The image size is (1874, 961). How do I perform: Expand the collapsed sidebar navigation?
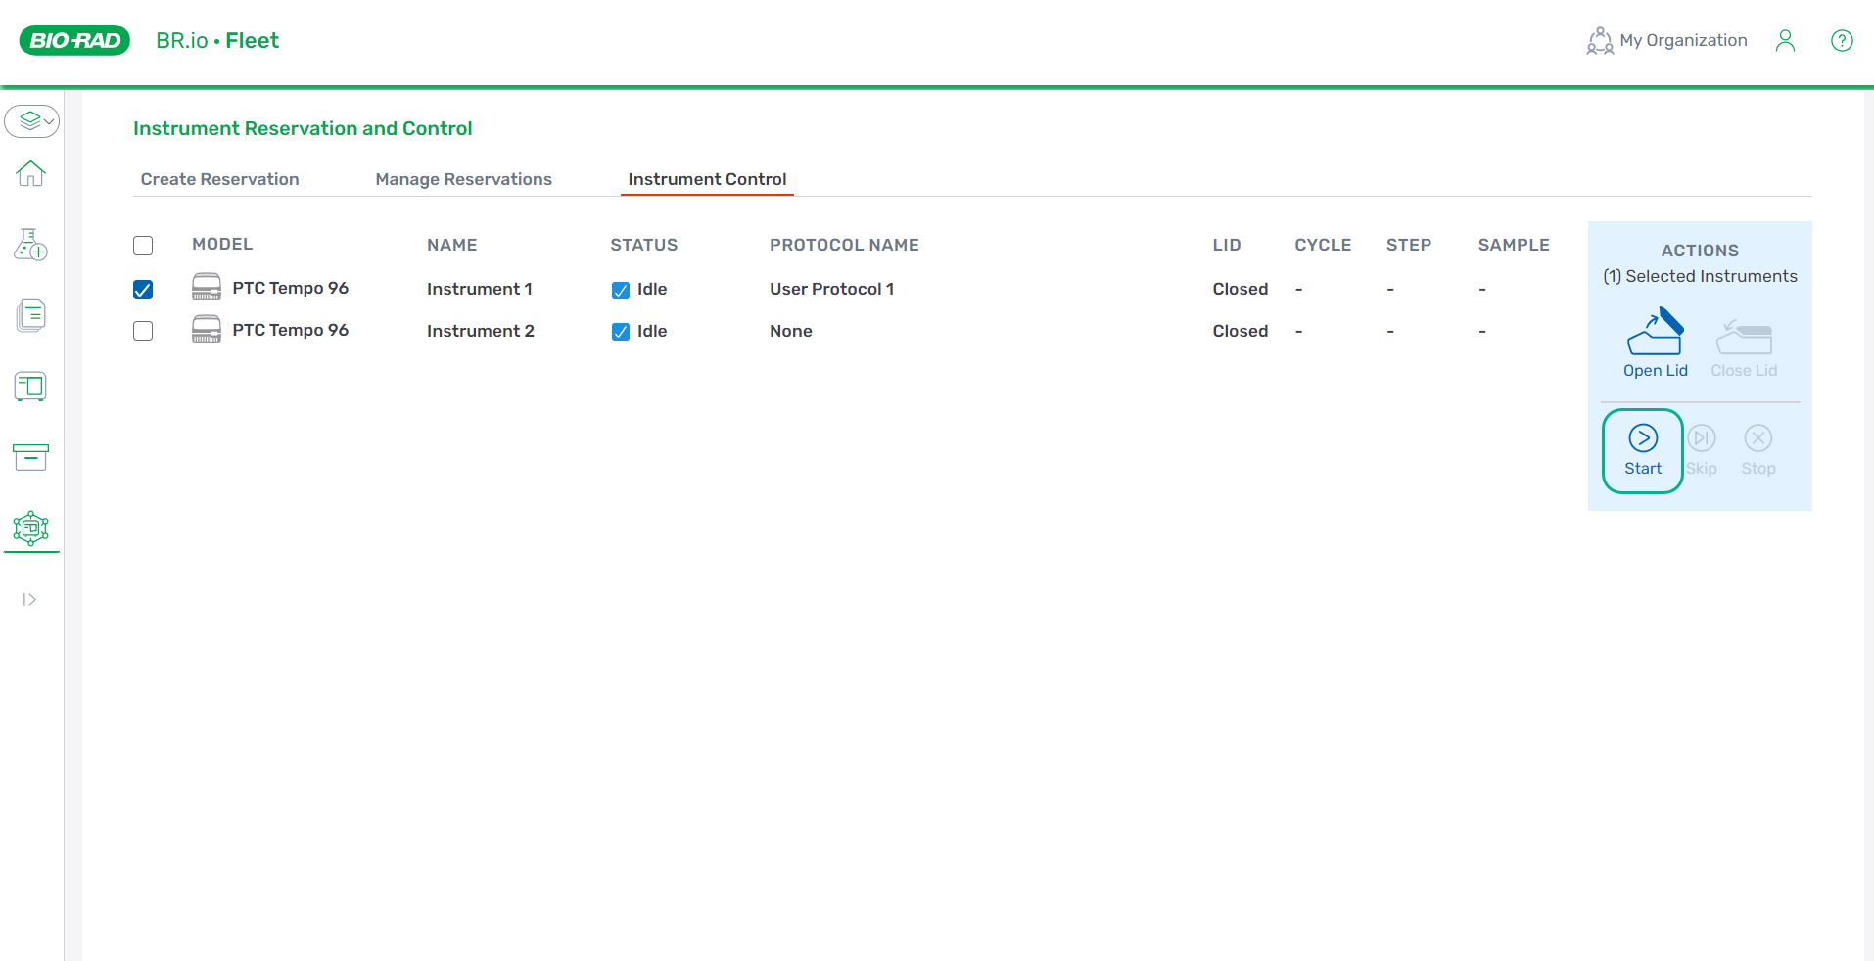[x=29, y=600]
